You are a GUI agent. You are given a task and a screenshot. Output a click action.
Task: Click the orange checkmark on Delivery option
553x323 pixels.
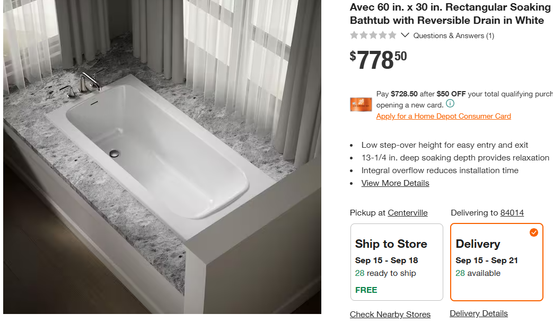pyautogui.click(x=533, y=232)
